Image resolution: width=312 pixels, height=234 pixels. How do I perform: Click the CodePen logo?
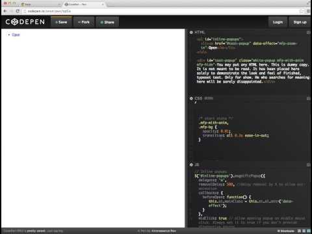[25, 22]
